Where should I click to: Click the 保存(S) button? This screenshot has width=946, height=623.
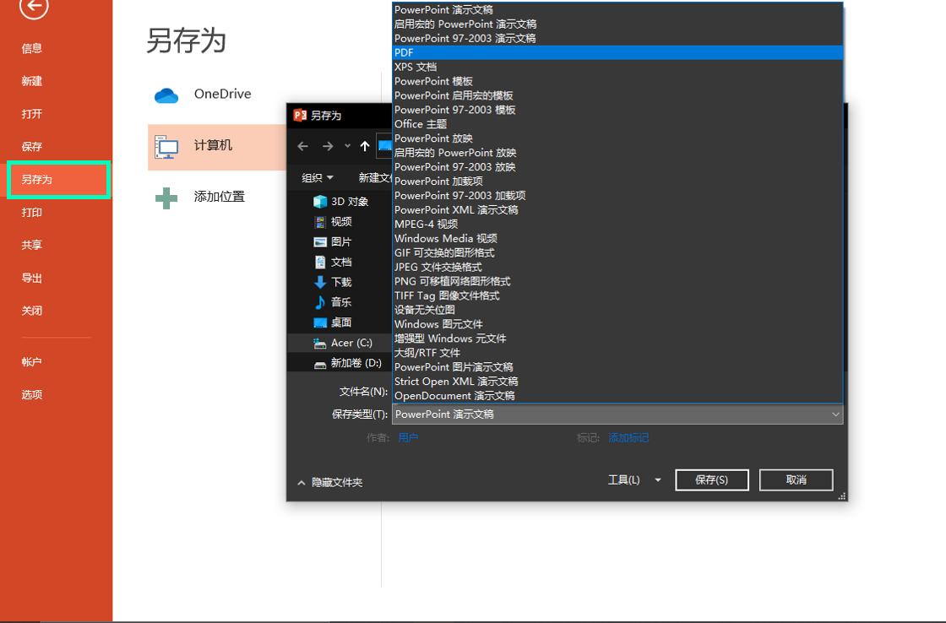(711, 479)
